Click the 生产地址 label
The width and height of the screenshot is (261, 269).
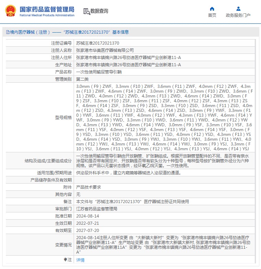point(63,65)
